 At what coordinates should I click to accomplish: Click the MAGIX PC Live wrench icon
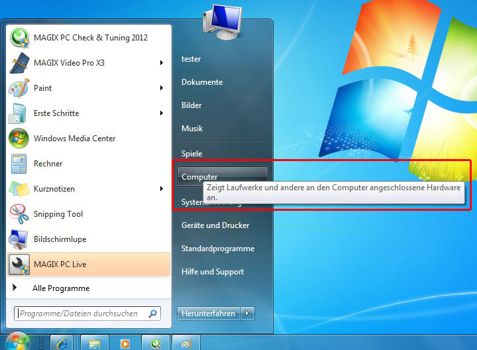click(19, 264)
